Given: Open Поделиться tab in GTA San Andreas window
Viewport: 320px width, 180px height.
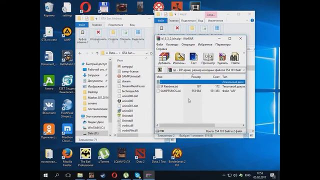Looking at the screenshot, I should 115,25.
